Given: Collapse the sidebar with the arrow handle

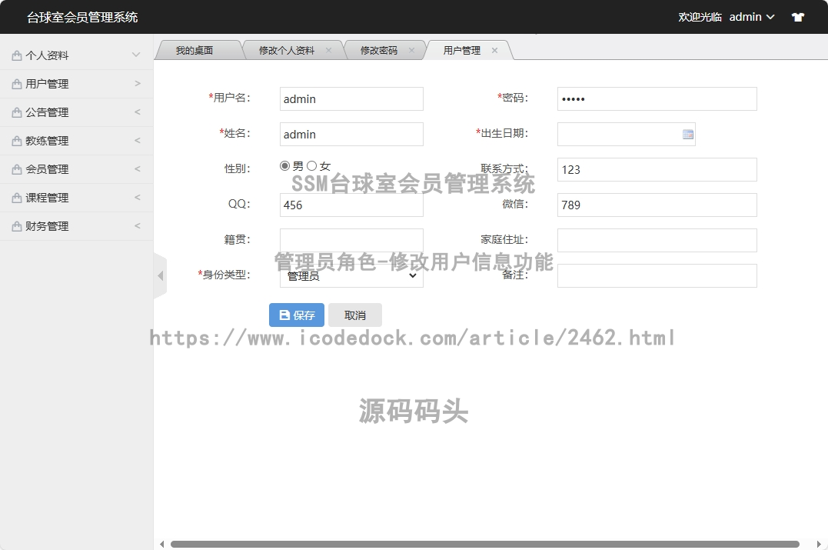Looking at the screenshot, I should coord(160,276).
